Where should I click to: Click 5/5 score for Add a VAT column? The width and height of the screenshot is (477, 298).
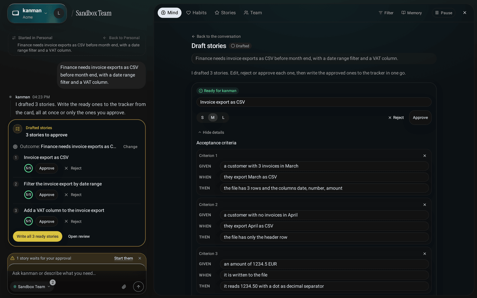pos(28,221)
